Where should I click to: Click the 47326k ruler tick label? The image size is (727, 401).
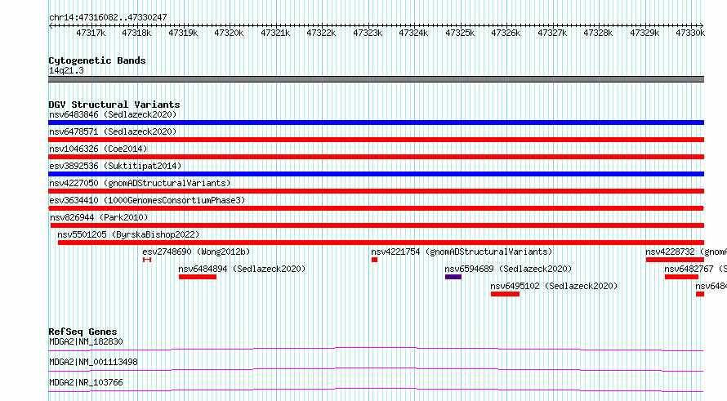506,33
